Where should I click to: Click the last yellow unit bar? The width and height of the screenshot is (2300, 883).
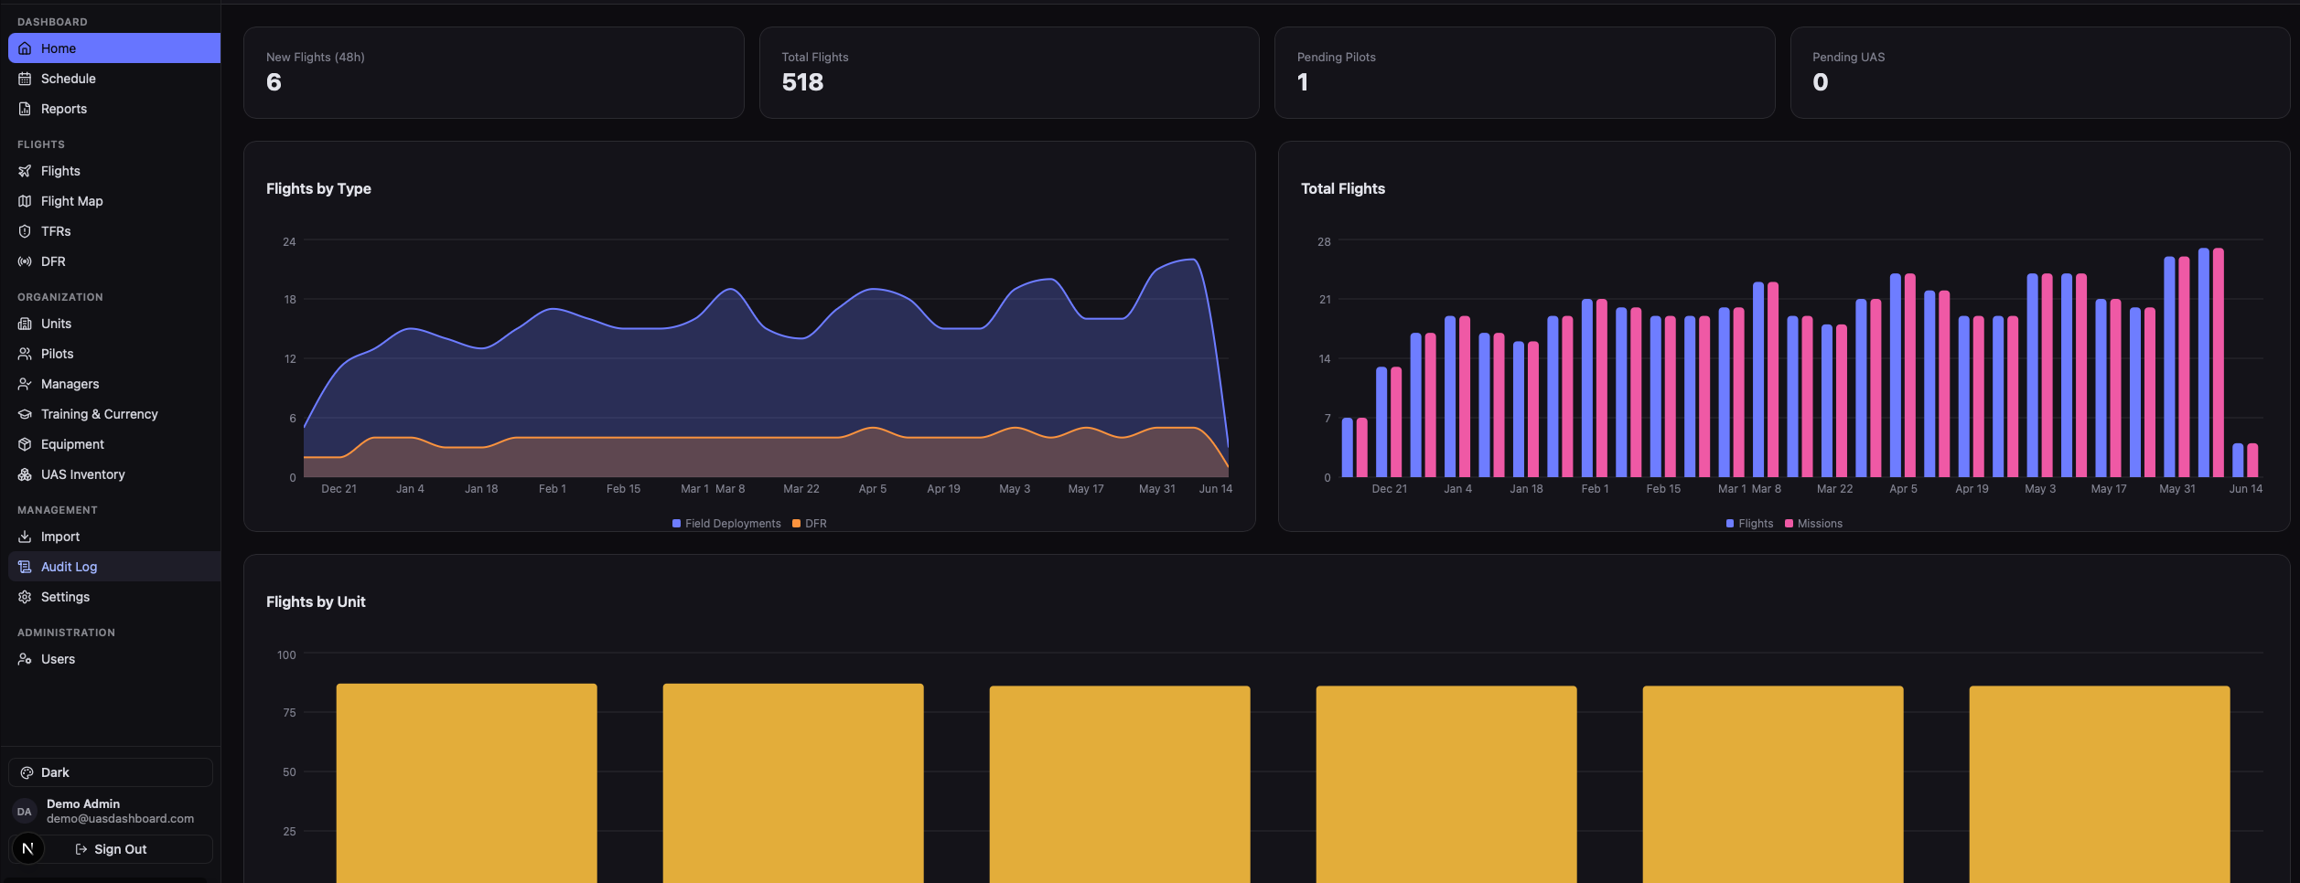click(2100, 784)
